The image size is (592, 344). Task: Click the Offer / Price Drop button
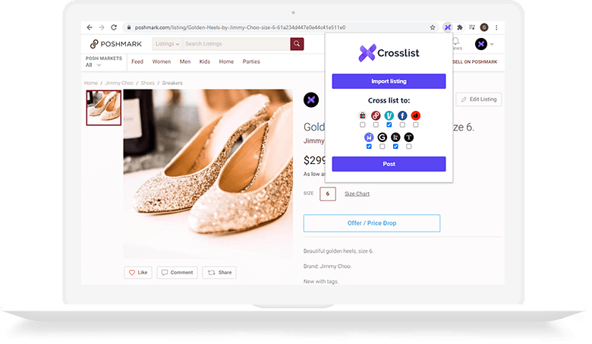coord(372,223)
